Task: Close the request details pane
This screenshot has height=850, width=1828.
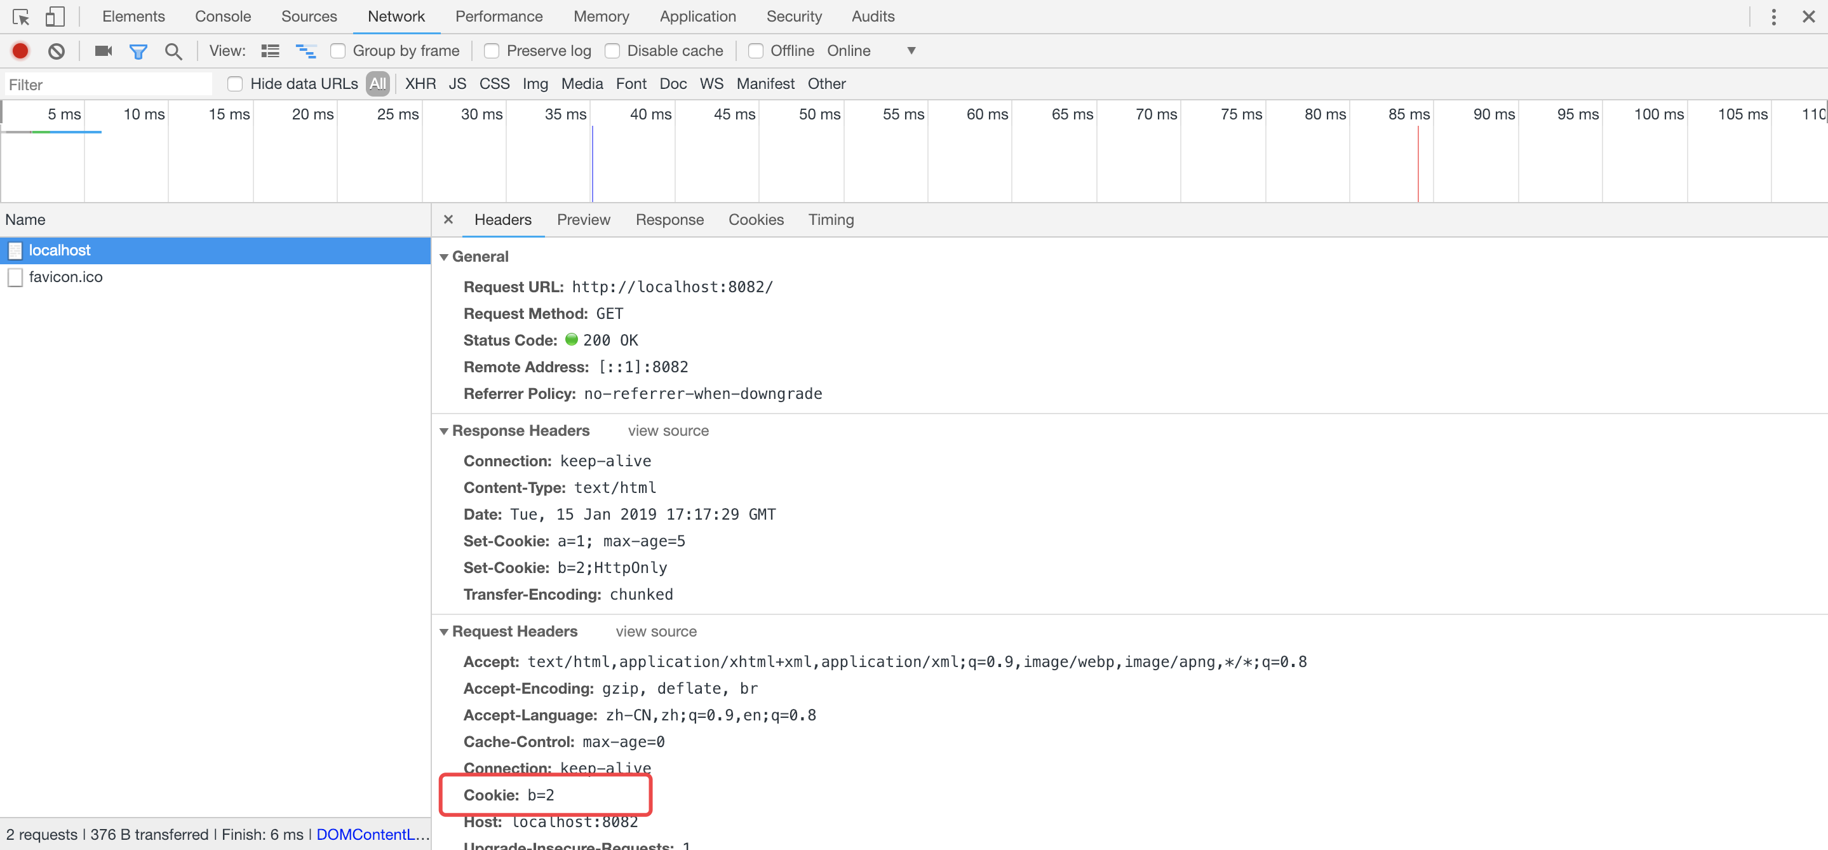Action: [x=448, y=219]
